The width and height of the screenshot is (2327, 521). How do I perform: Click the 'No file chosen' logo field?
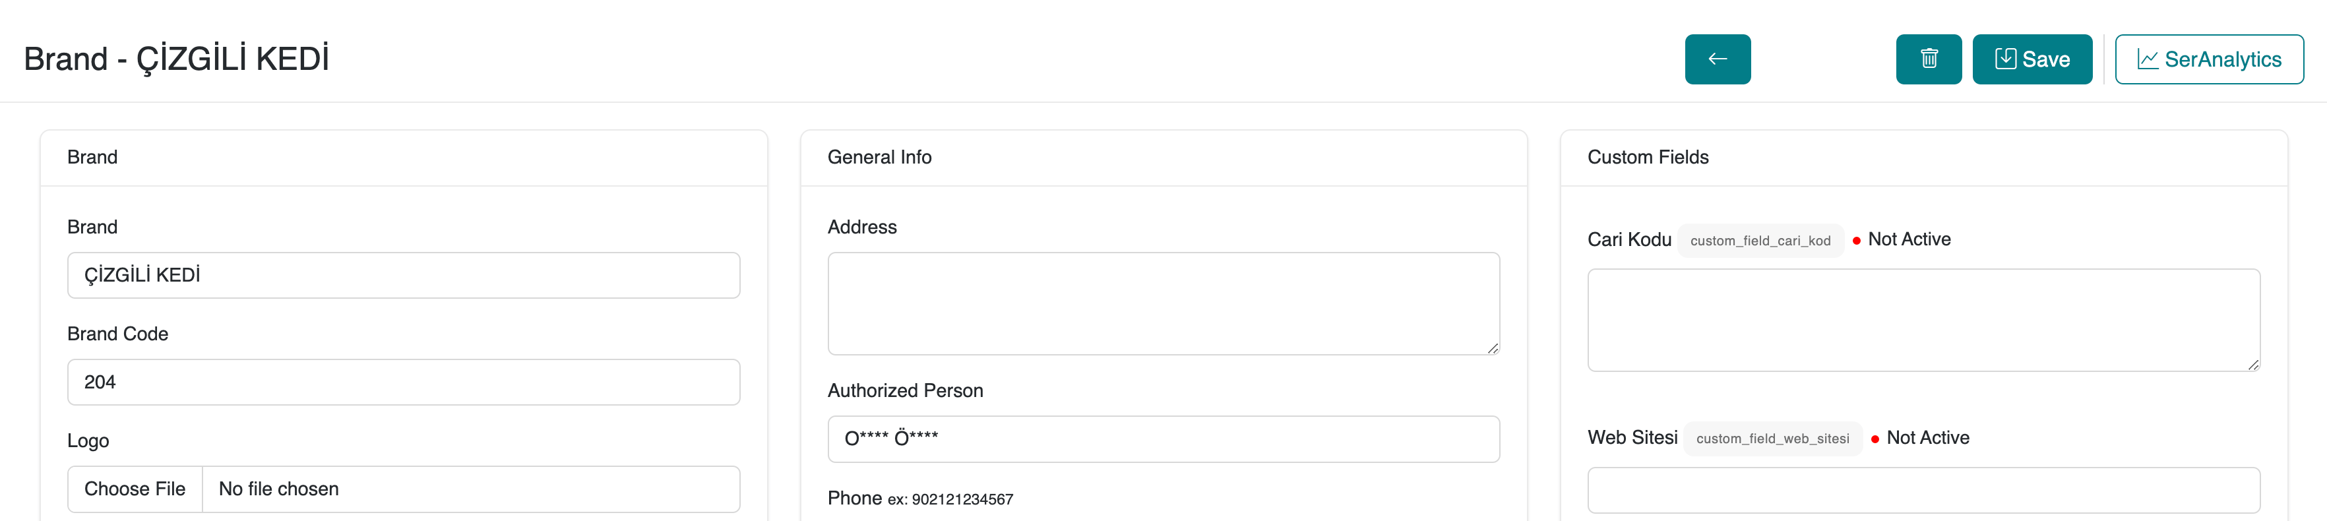pyautogui.click(x=471, y=489)
